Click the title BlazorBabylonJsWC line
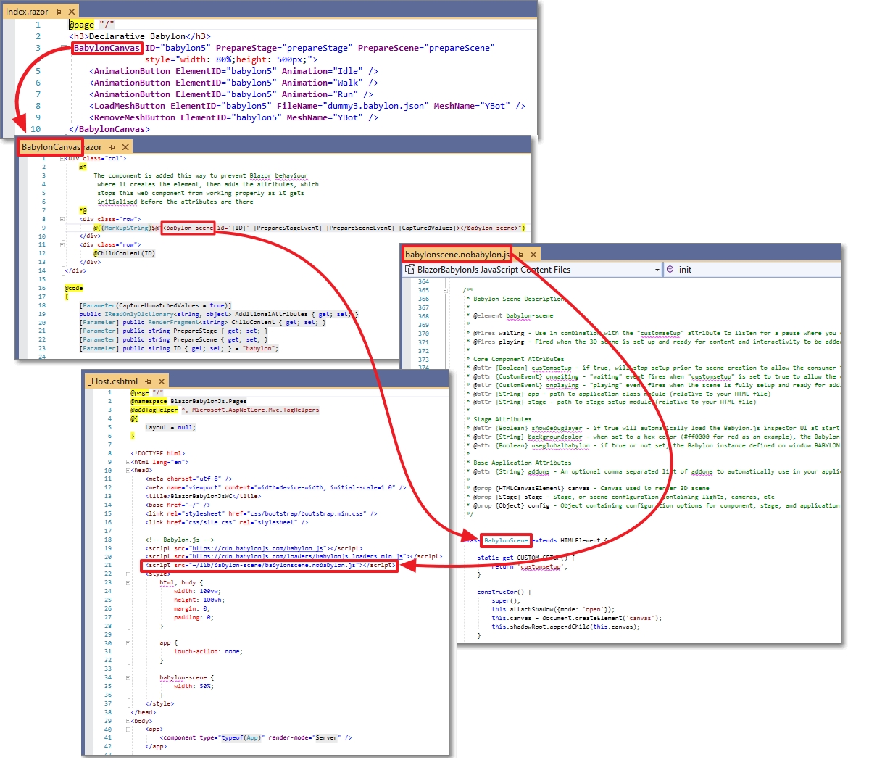 tap(202, 496)
